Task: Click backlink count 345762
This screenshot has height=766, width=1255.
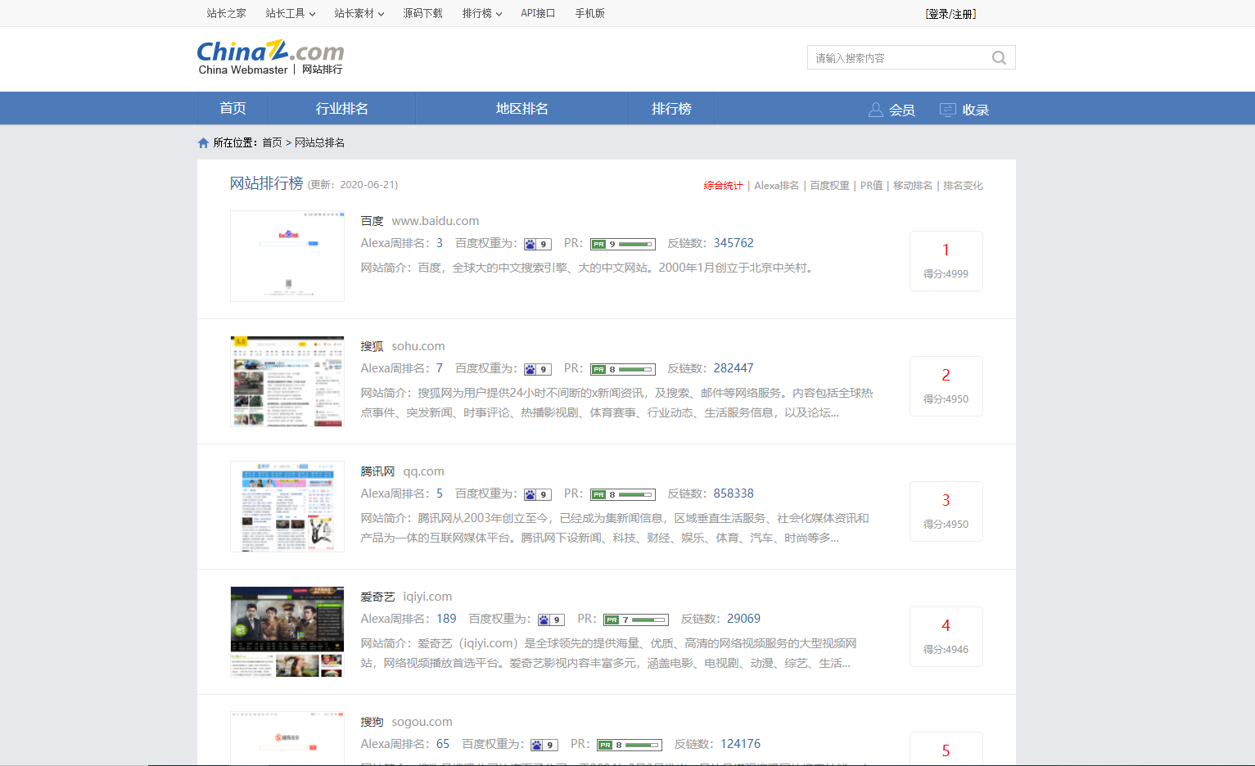Action: (x=734, y=243)
